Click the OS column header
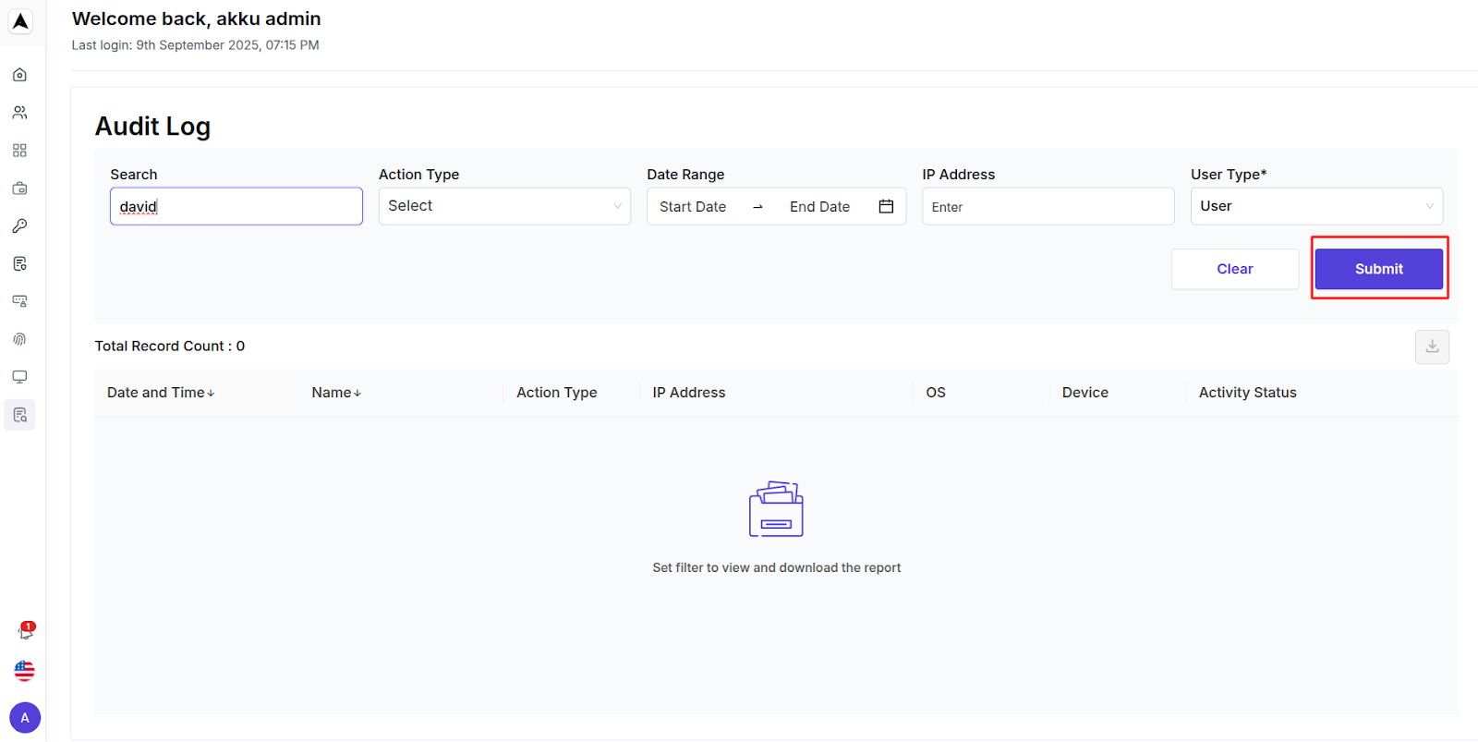The height and width of the screenshot is (742, 1478). 936,393
